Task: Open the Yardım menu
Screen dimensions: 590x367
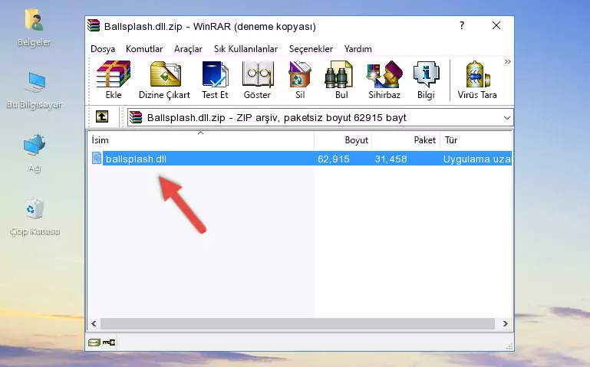Action: (358, 49)
